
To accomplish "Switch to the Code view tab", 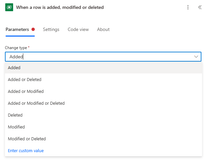I will (x=78, y=29).
